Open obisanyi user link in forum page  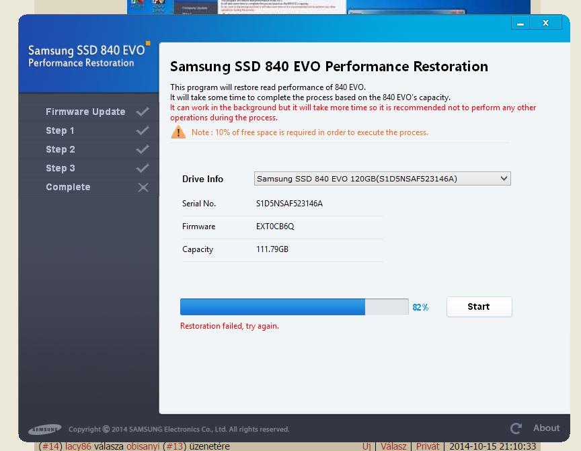point(143,446)
